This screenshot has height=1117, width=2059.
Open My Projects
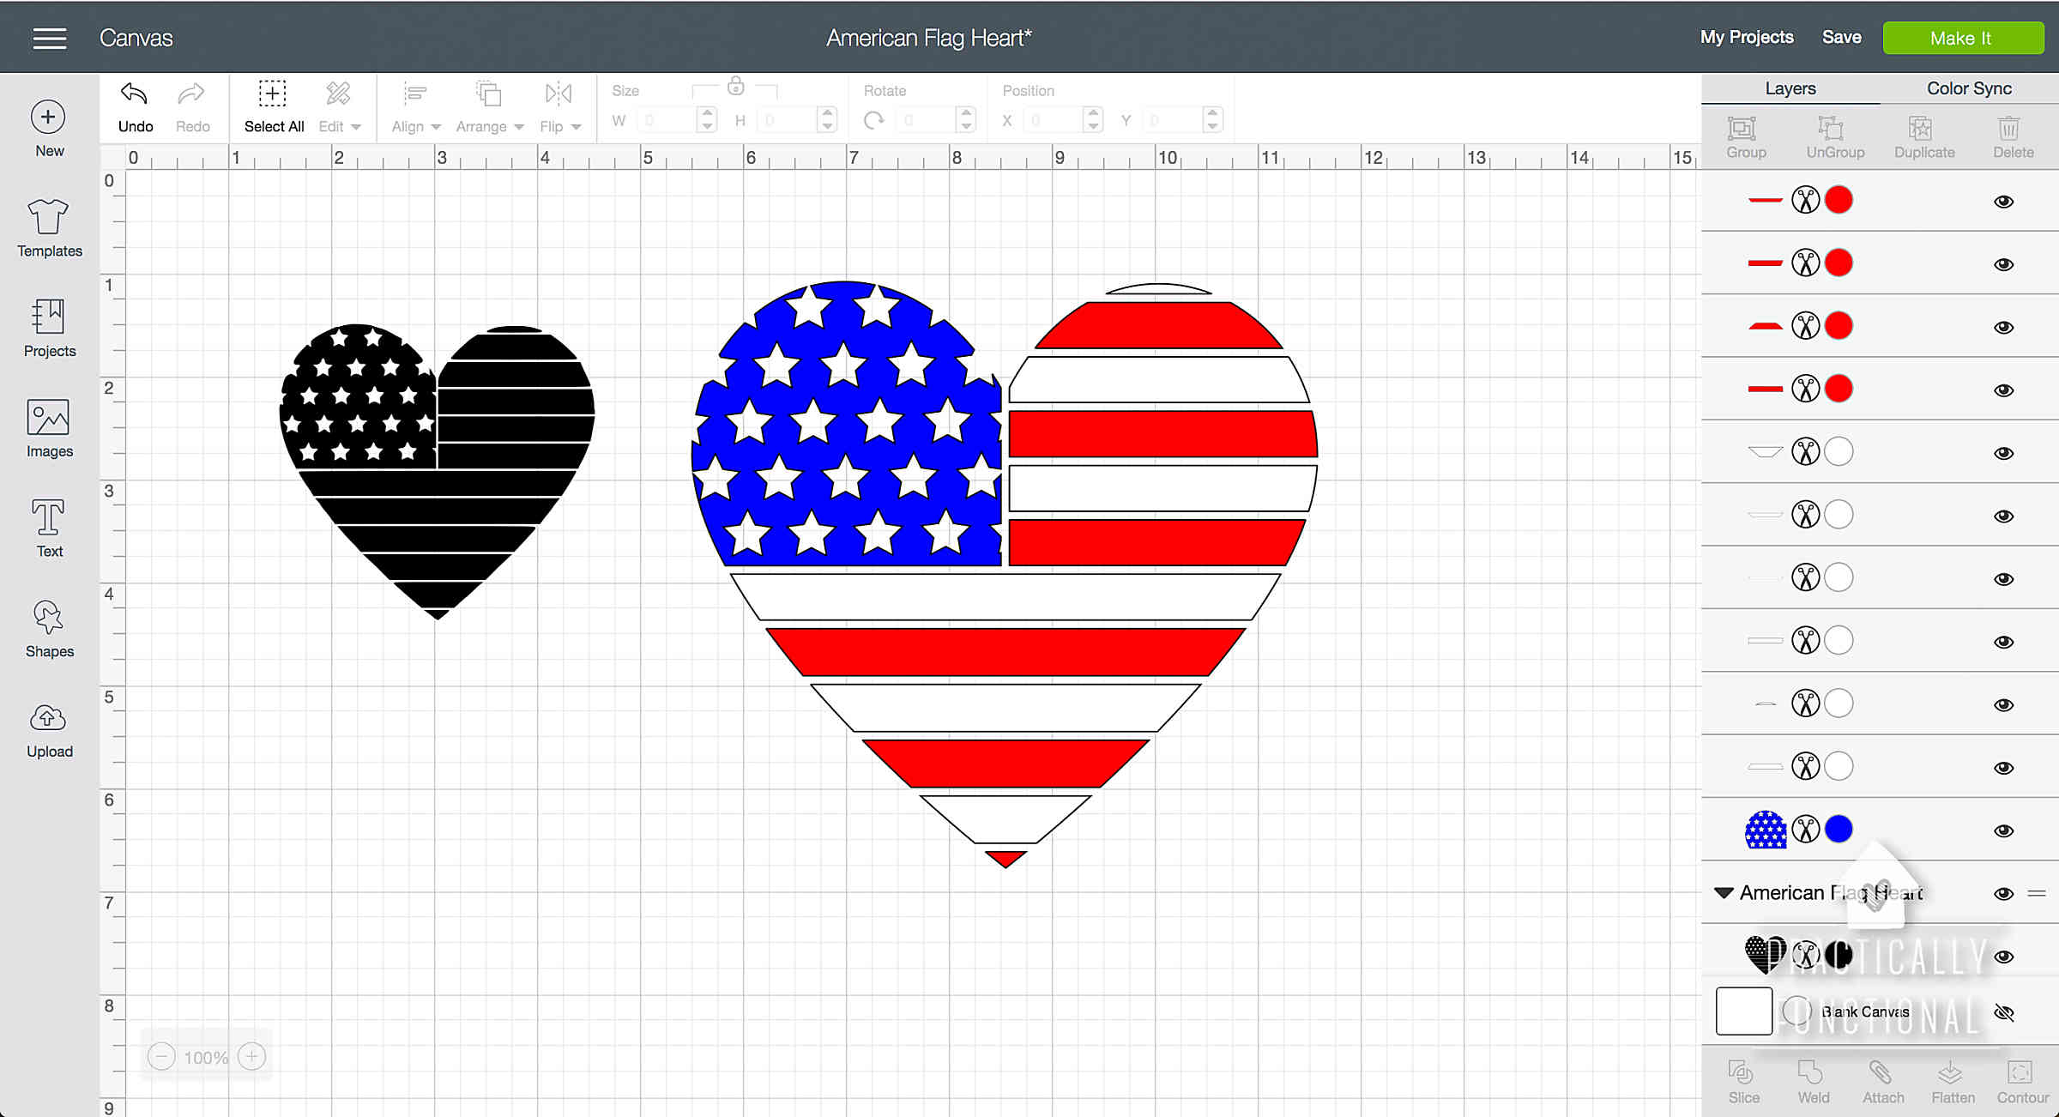(1747, 38)
